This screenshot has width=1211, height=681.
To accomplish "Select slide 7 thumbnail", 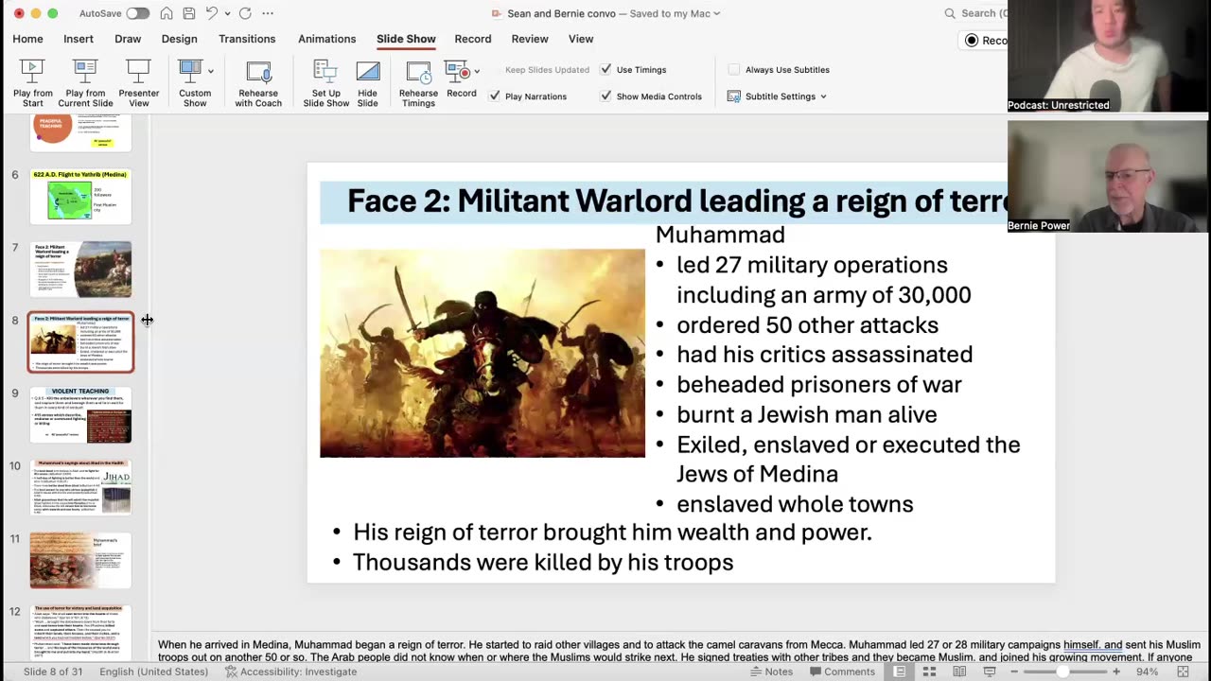I will click(x=80, y=270).
